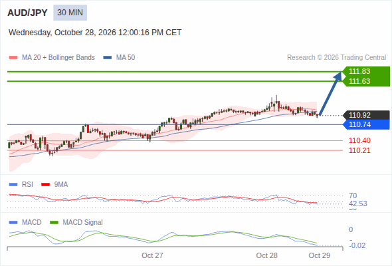Click the Oct 29 date axis label
This screenshot has width=392, height=266.
(x=320, y=255)
